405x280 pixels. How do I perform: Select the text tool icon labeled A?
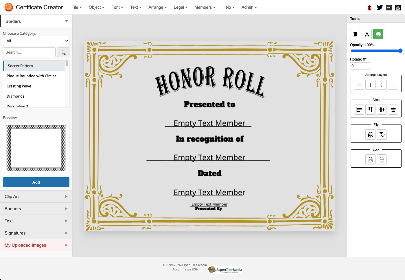[x=367, y=34]
